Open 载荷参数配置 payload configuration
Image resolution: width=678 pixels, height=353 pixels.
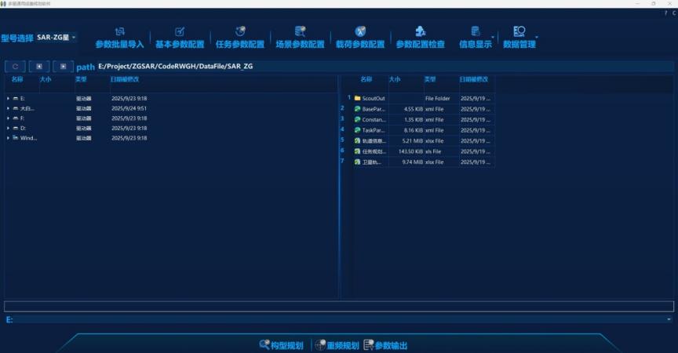360,37
